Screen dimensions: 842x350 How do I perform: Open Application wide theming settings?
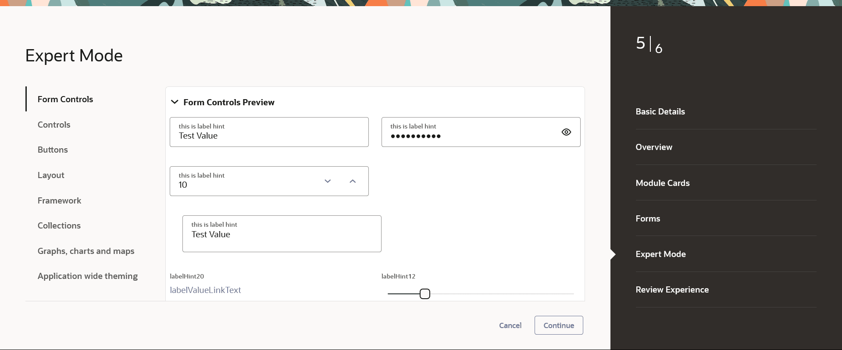[88, 276]
